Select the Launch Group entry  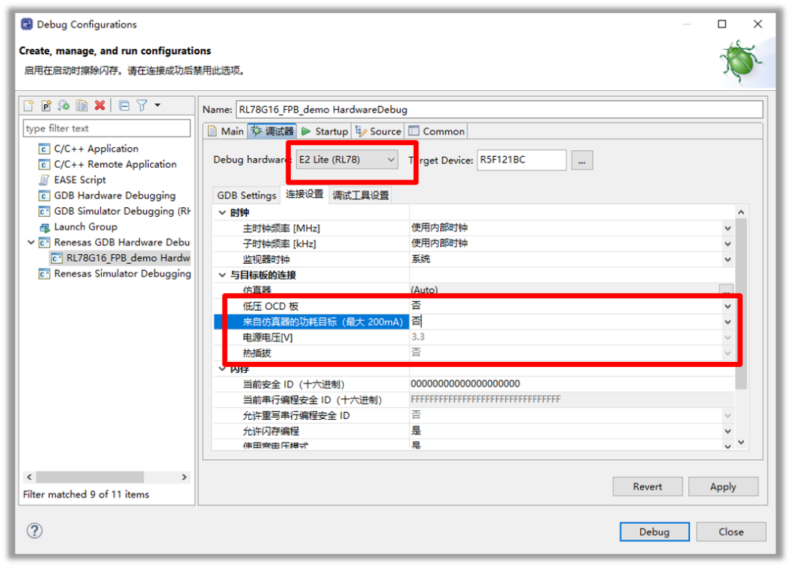pyautogui.click(x=85, y=227)
